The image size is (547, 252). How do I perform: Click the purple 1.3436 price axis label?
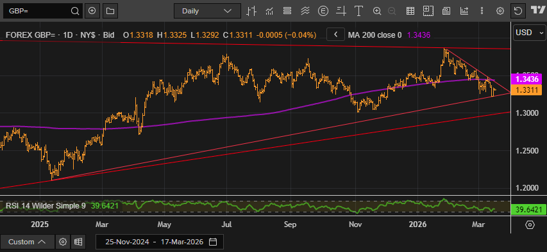pos(526,79)
